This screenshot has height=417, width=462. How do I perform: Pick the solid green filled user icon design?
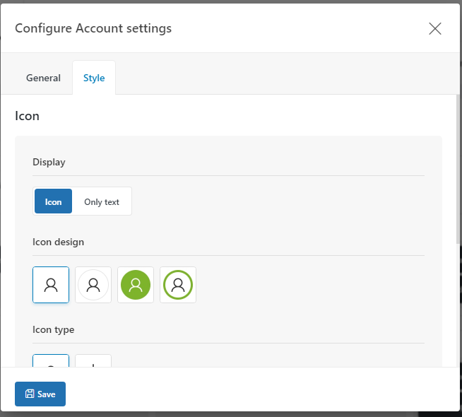pos(136,285)
